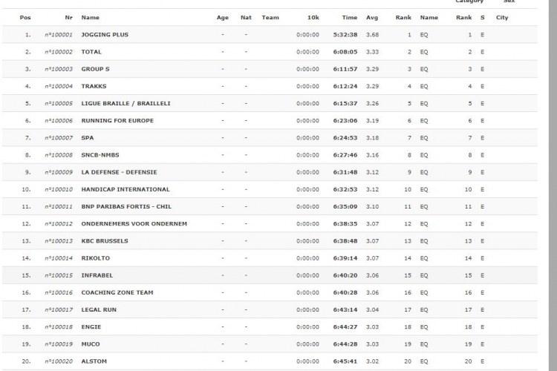Viewport: 557px width, 371px height.
Task: Select bib number n°100020
Action: click(59, 361)
